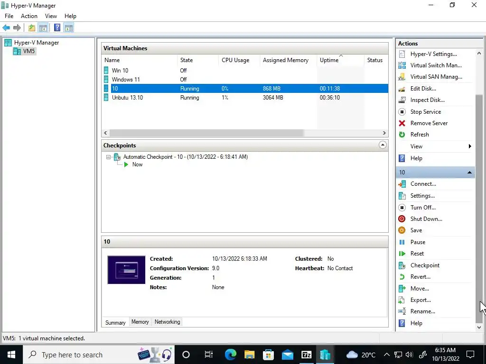Click the Refresh action
Image resolution: width=486 pixels, height=364 pixels.
[420, 135]
